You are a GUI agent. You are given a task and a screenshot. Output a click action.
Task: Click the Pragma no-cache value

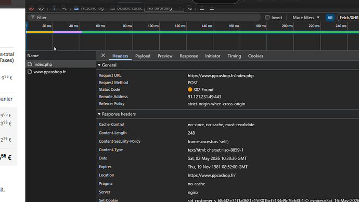(197, 184)
